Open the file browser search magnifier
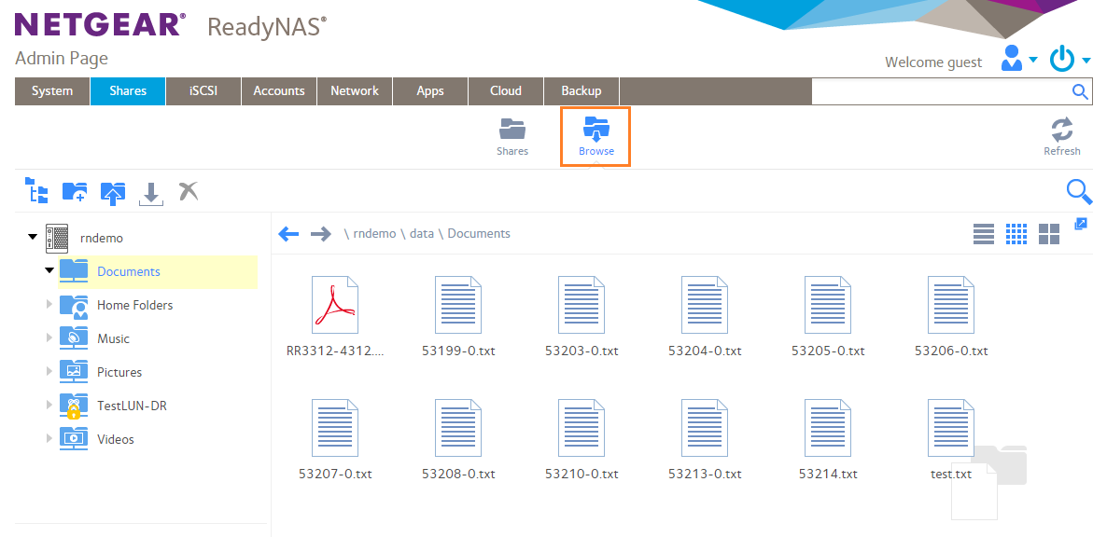The image size is (1107, 537). (1079, 192)
